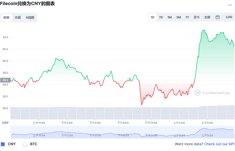Select the 1M time range
The height and width of the screenshot is (151, 235).
click(x=170, y=17)
